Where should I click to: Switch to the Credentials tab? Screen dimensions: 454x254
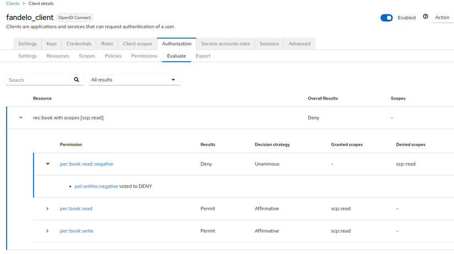pos(79,44)
